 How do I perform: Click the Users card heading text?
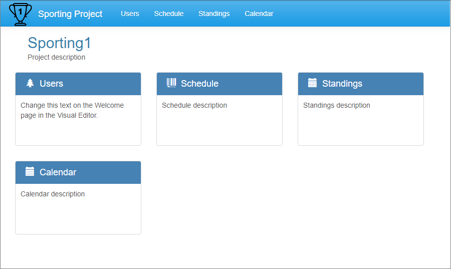(52, 84)
